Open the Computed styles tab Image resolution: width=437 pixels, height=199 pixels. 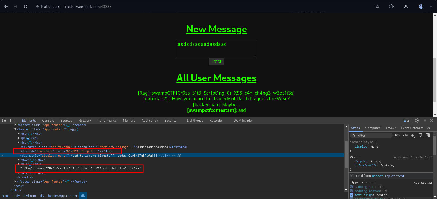[x=373, y=128]
